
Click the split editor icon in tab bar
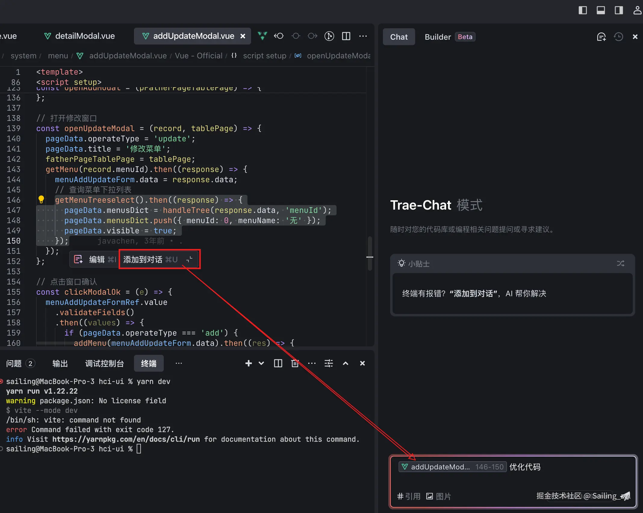point(346,36)
